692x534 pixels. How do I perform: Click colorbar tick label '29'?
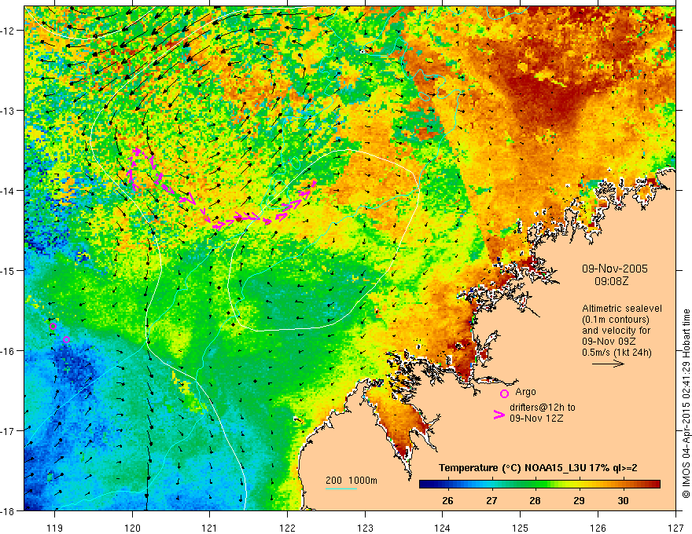click(579, 501)
